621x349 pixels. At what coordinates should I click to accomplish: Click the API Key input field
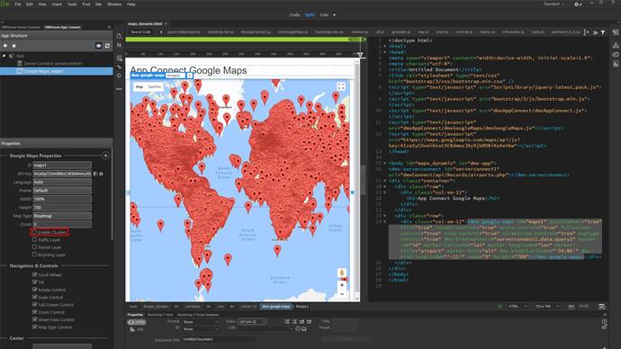(62, 174)
